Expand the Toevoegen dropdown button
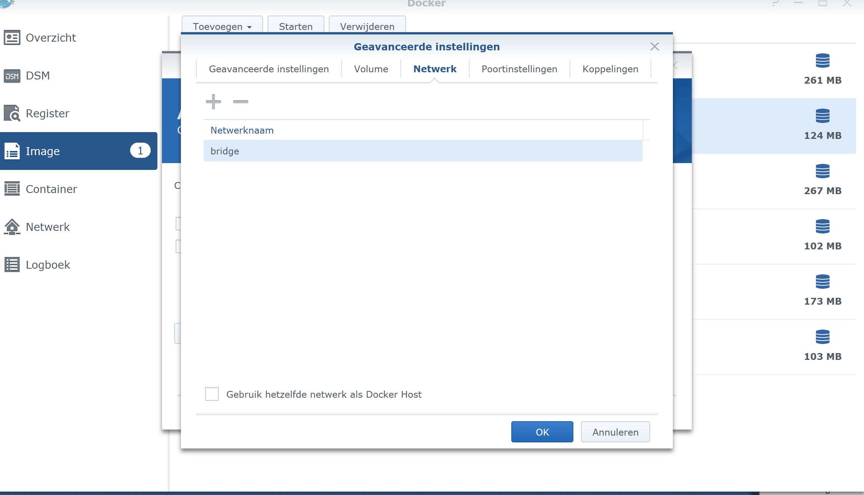864x495 pixels. tap(222, 26)
